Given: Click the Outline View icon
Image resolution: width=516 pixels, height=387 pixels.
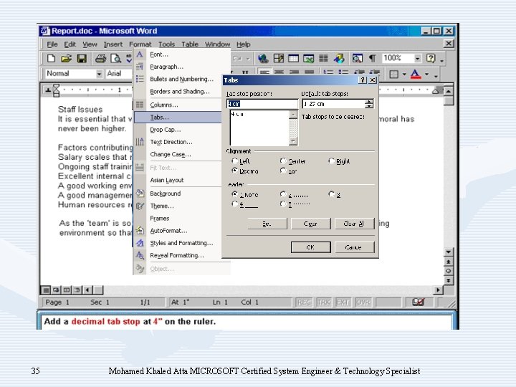Looking at the screenshot, I should pos(77,290).
